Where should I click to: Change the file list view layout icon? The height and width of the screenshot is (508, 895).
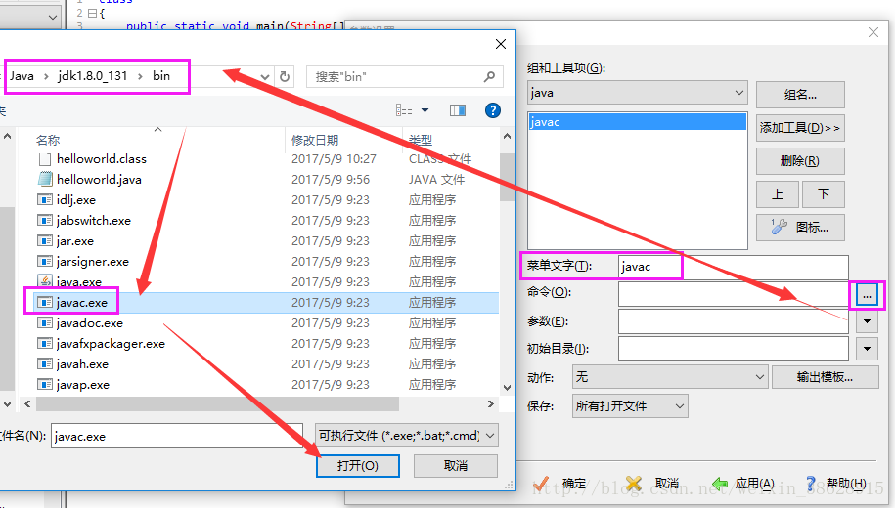tap(404, 110)
